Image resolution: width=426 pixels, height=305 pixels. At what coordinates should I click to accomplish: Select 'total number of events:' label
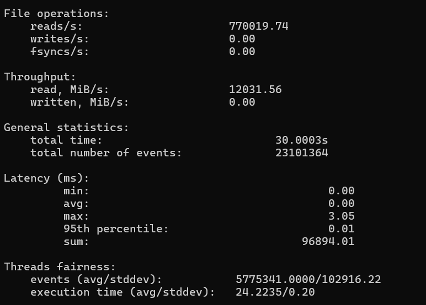pyautogui.click(x=106, y=153)
